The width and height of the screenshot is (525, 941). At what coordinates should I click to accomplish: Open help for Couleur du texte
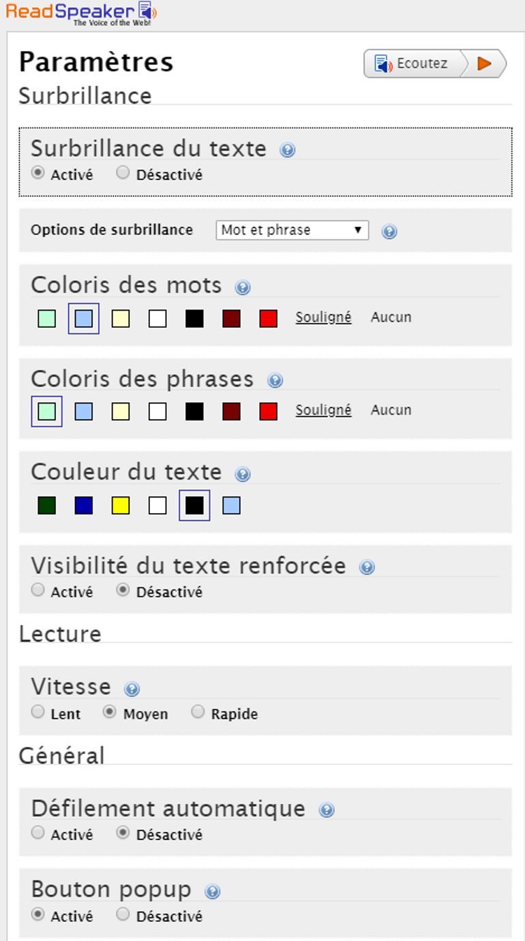click(x=243, y=473)
